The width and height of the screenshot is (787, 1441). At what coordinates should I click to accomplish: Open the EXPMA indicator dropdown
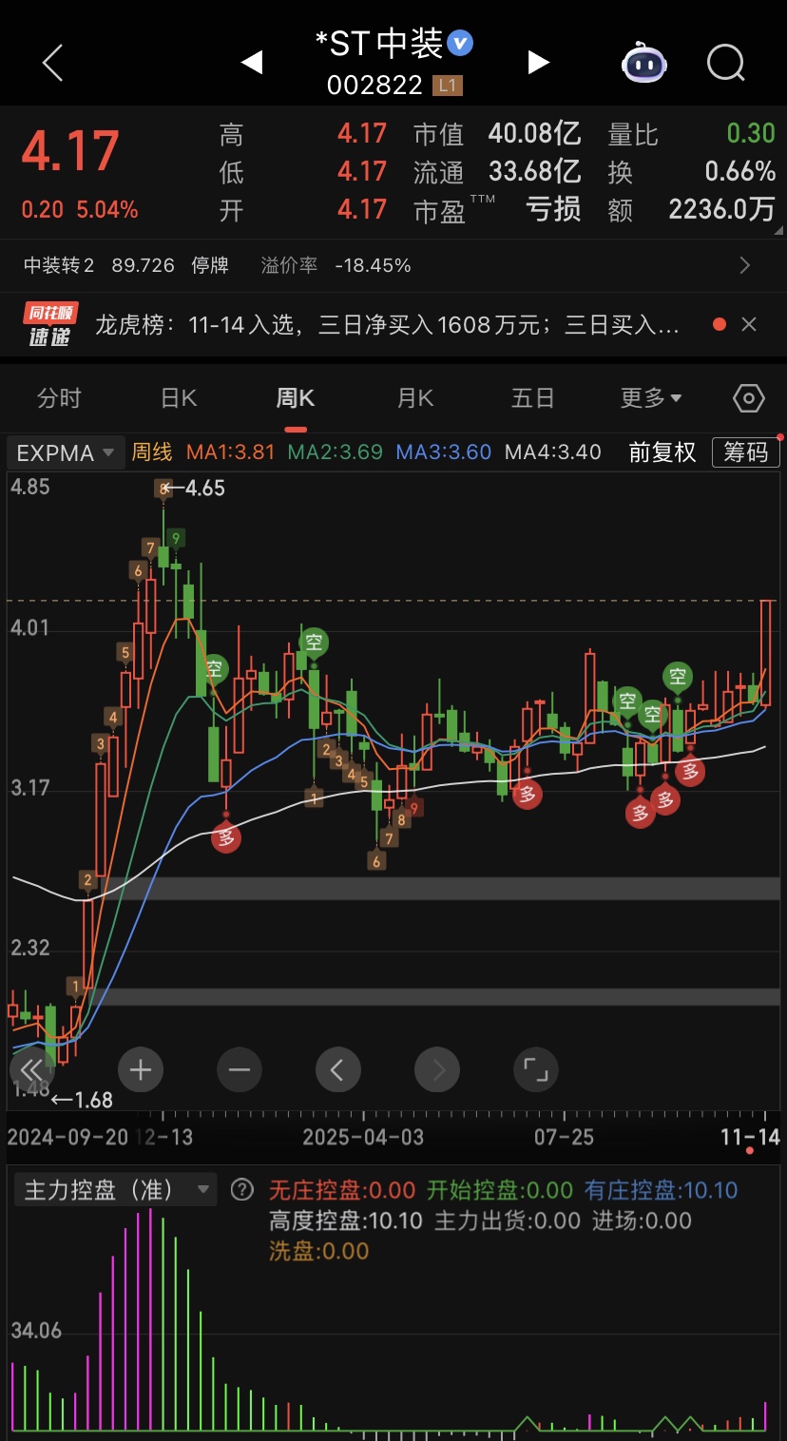tap(66, 452)
